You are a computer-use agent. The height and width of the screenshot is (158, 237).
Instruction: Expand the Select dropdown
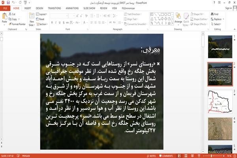tap(216, 24)
